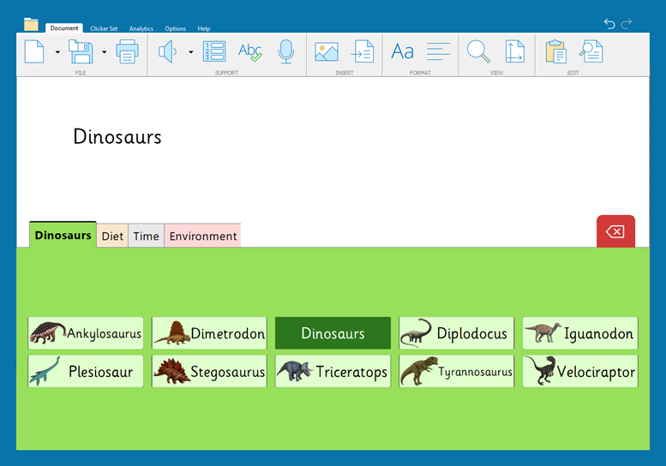Click the Stegosaurus word button
Screen dimensions: 666x466
[x=209, y=372]
